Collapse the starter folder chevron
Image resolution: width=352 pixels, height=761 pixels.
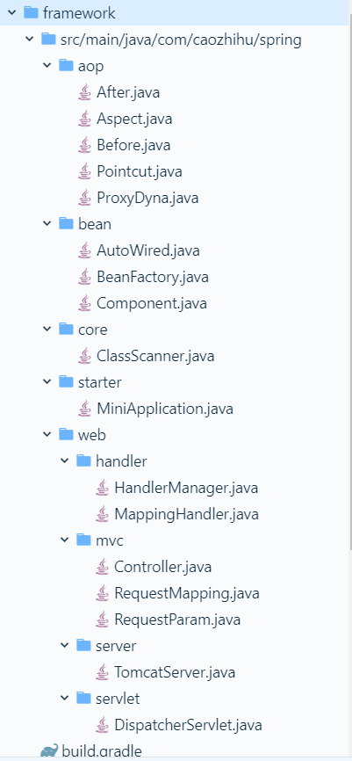pyautogui.click(x=47, y=382)
